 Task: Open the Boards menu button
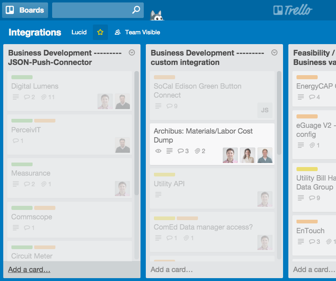(x=25, y=10)
